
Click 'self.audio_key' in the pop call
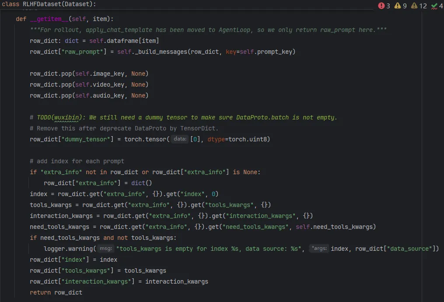(x=99, y=95)
